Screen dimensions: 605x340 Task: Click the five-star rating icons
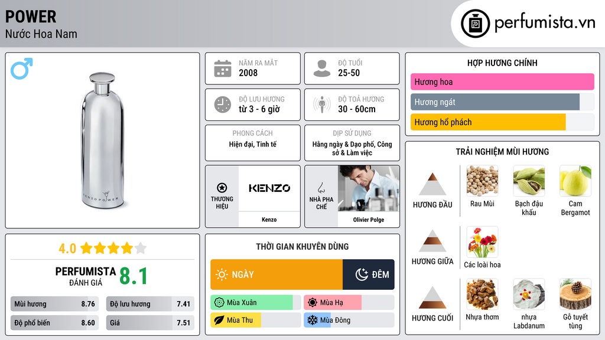tap(113, 248)
